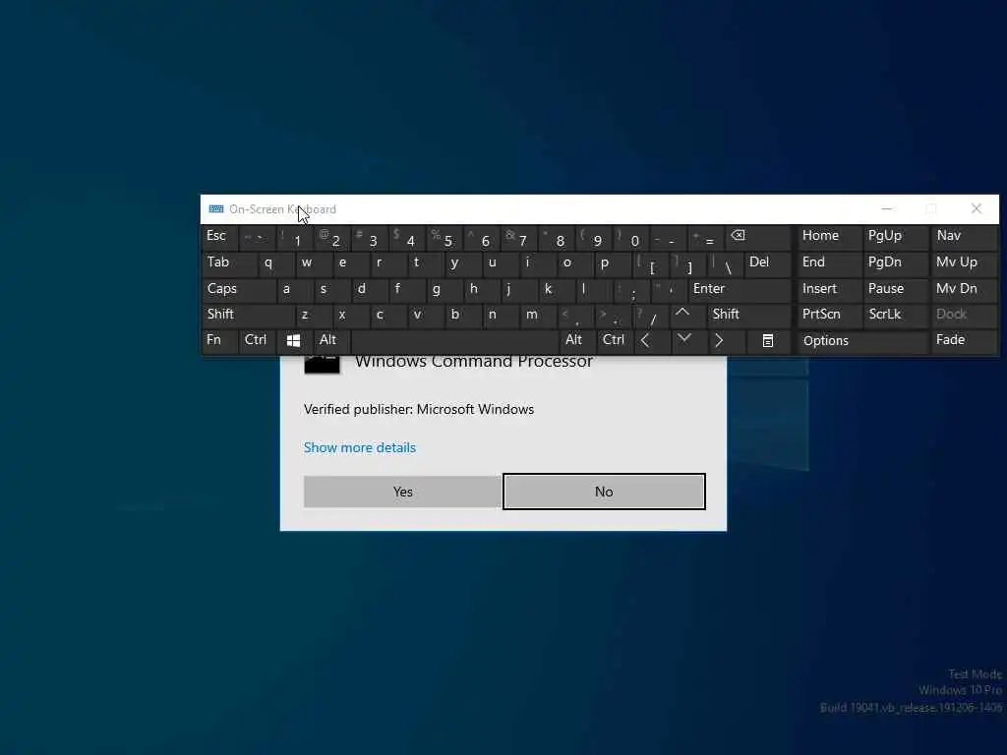Toggle the right Alt key
1007x755 pixels.
tap(577, 341)
